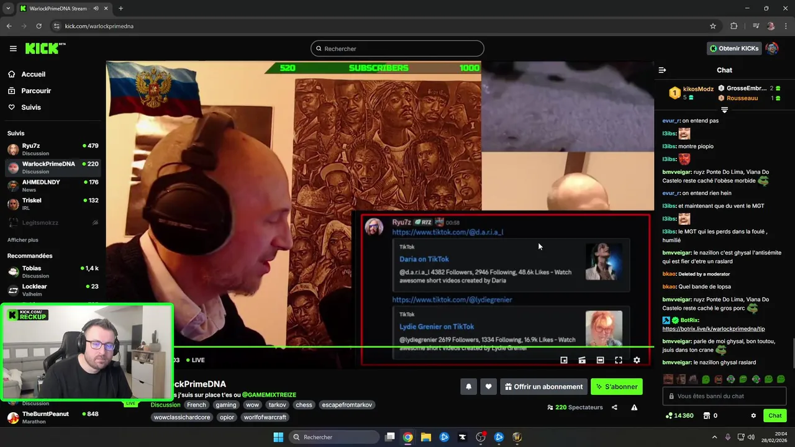
Task: Go back in browser history
Action: pos(9,26)
